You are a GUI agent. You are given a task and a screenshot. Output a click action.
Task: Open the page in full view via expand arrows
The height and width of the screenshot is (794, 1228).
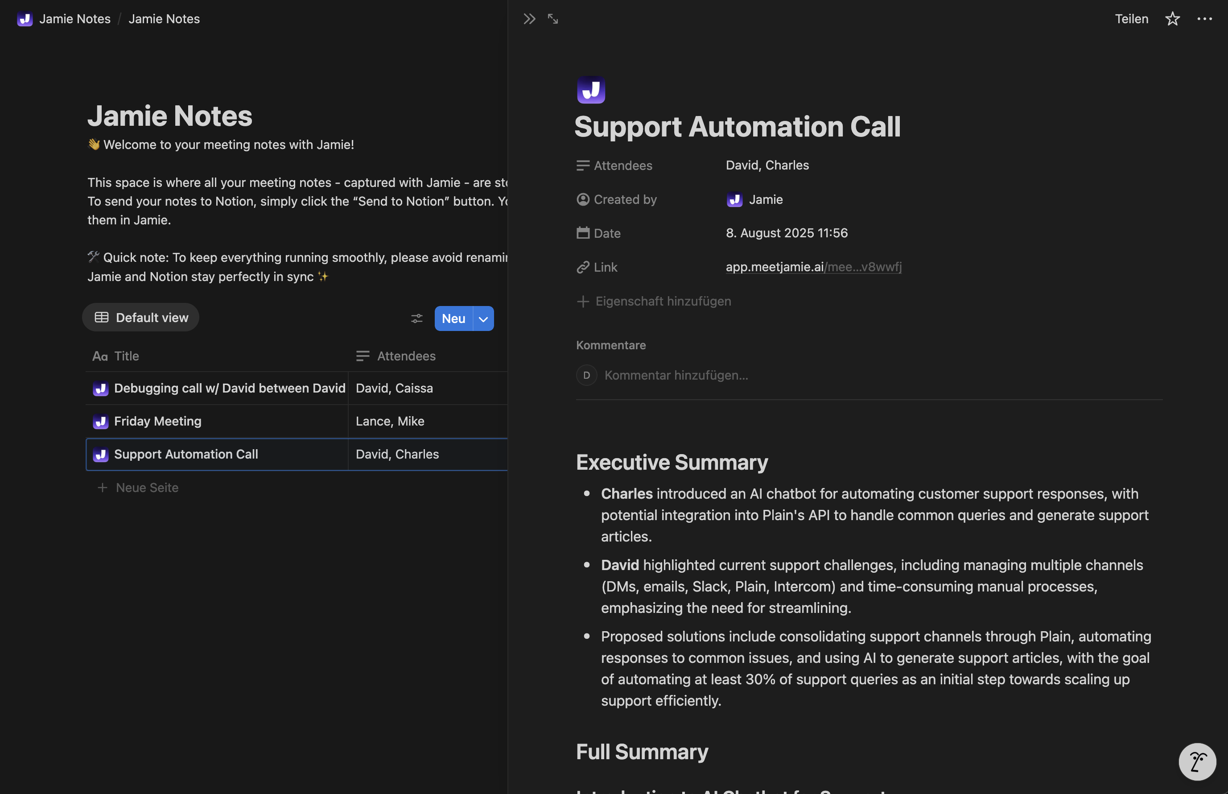coord(553,19)
